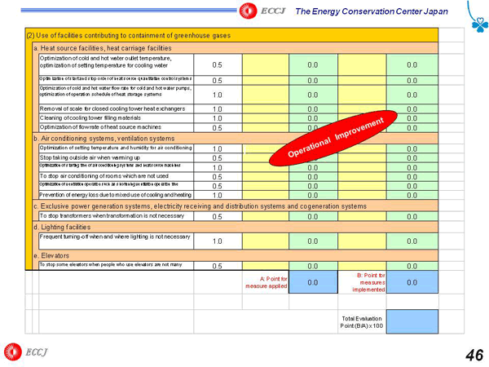This screenshot has height=367, width=489.
Task: Click measures-implemented yellow cell in stop transformers row
Action: [x=362, y=216]
